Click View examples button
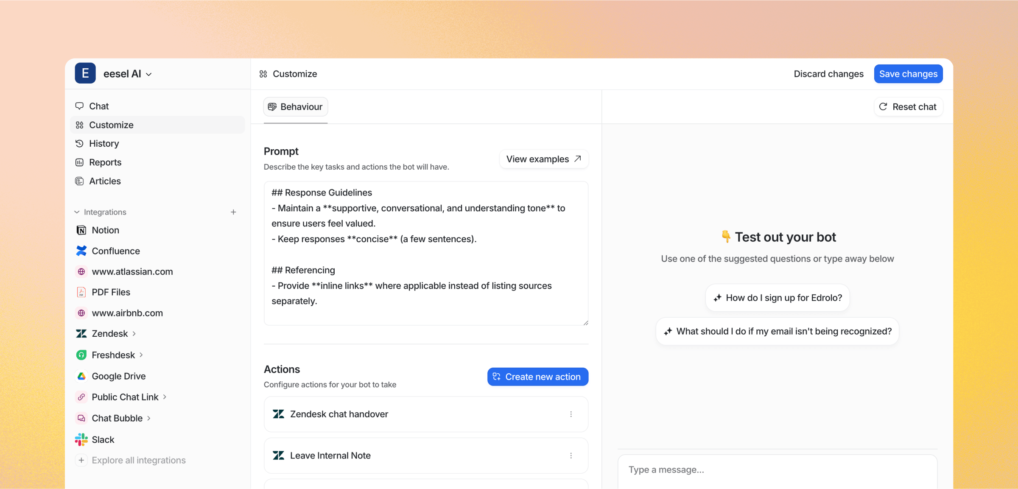The height and width of the screenshot is (489, 1018). [x=544, y=159]
